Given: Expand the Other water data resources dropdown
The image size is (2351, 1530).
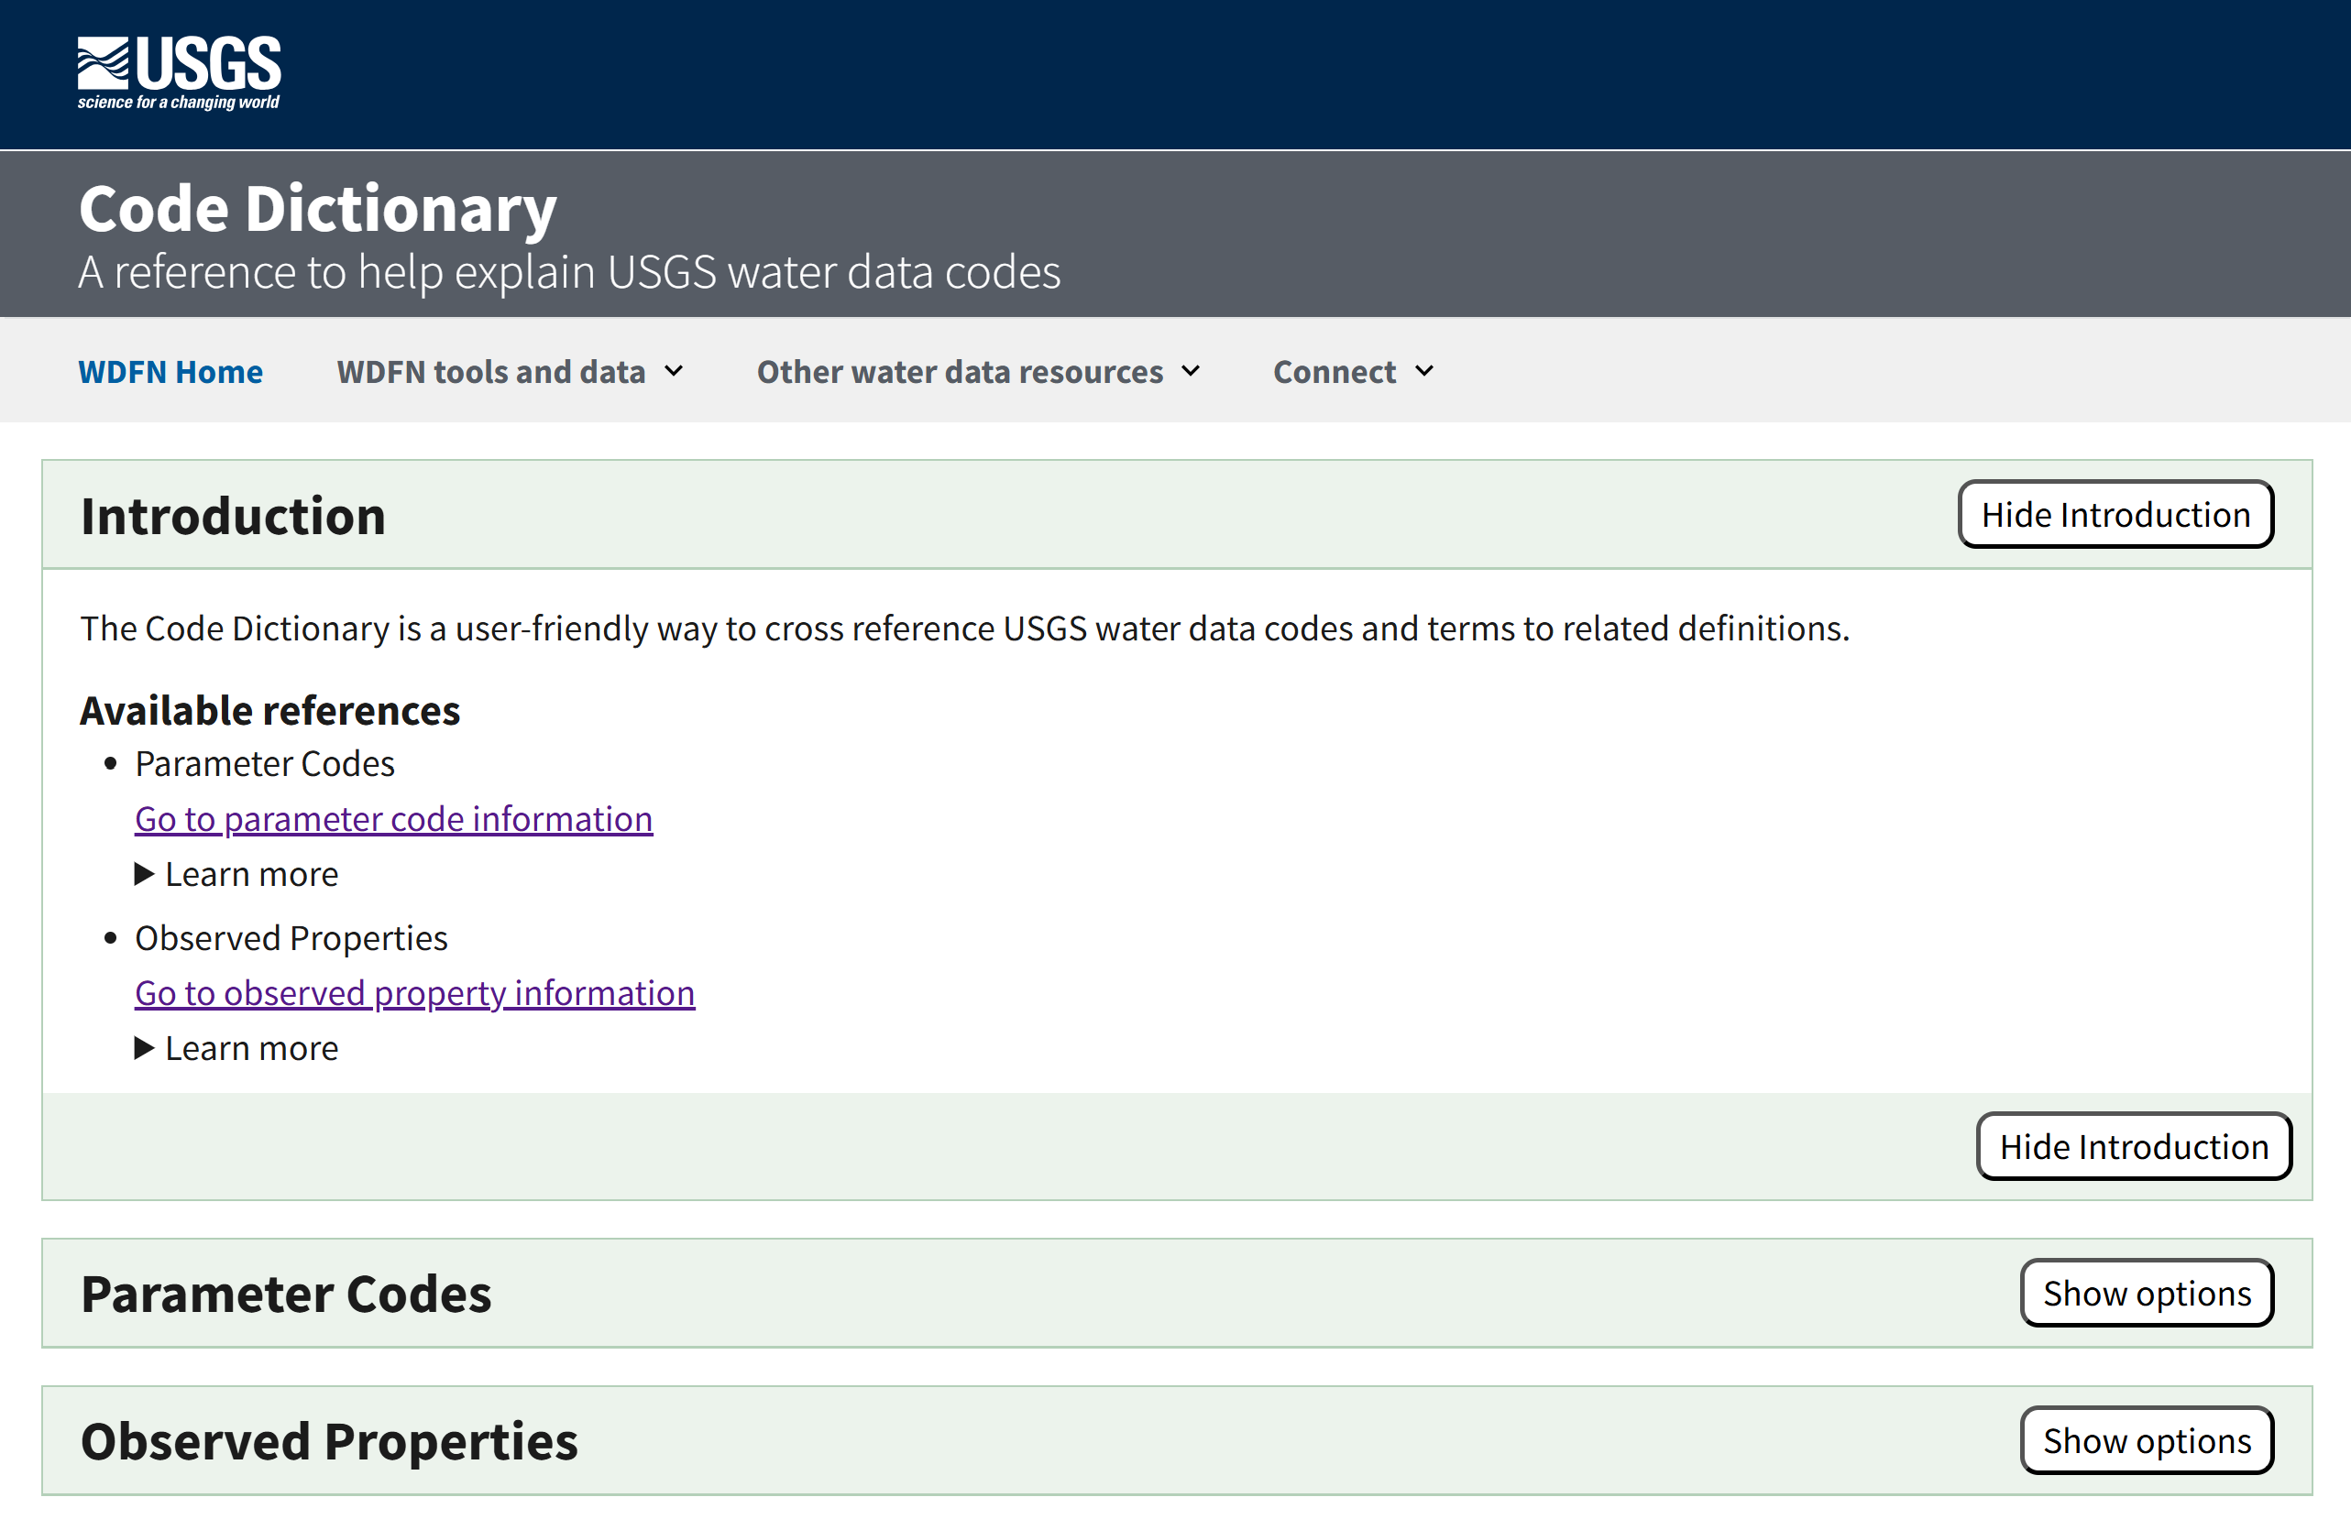Looking at the screenshot, I should 958,371.
